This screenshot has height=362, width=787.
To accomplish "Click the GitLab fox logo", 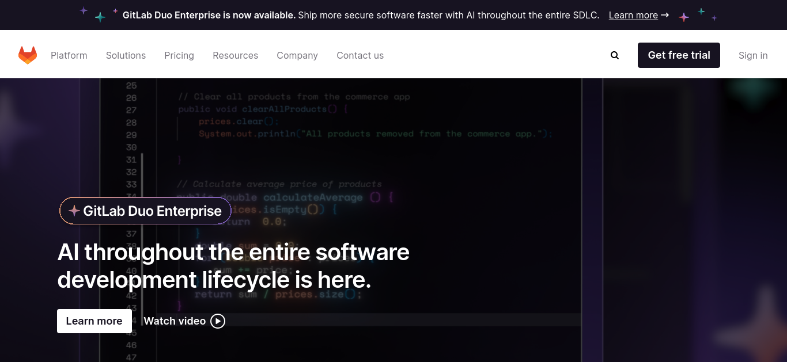I will point(28,55).
